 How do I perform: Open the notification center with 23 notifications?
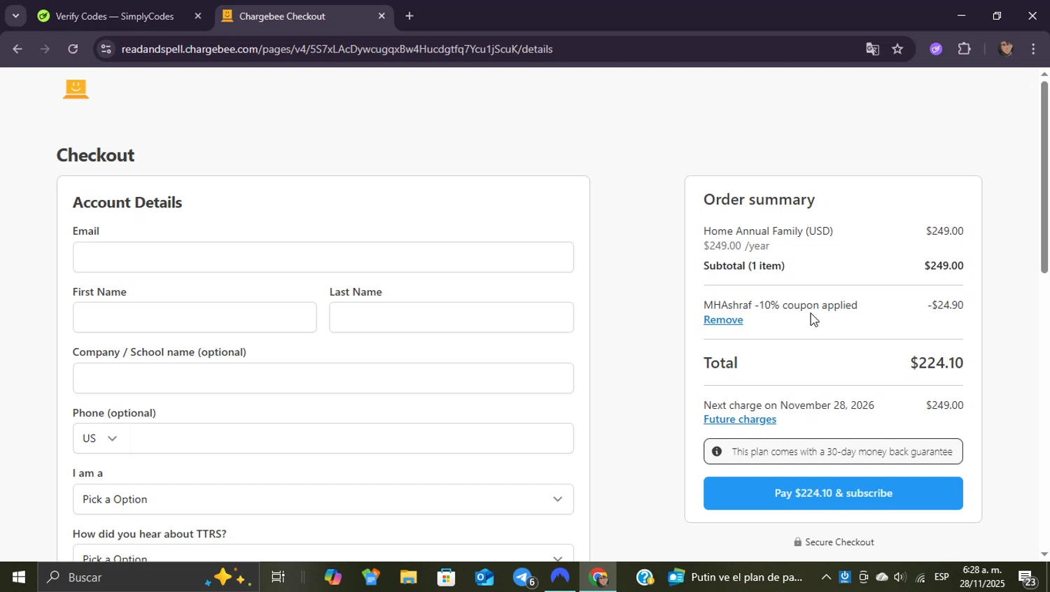[x=1028, y=578]
